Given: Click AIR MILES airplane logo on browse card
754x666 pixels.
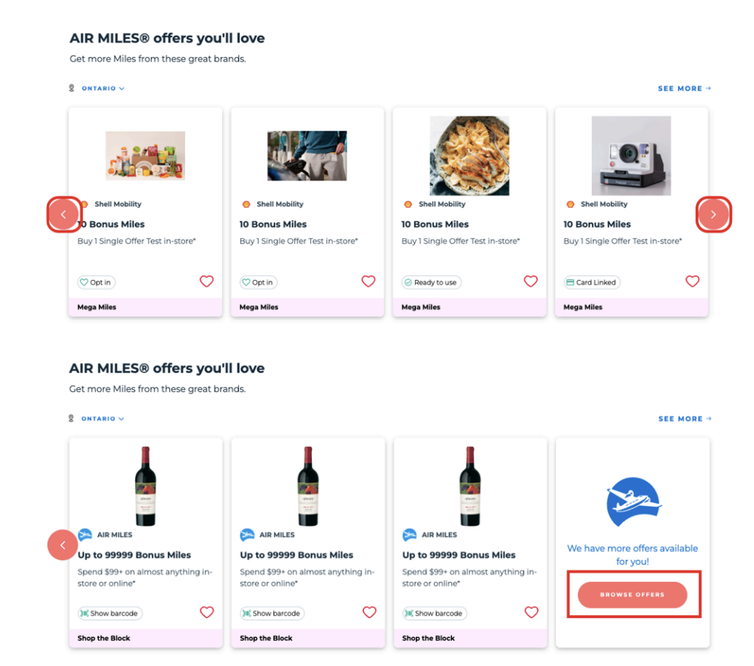Looking at the screenshot, I should (633, 502).
